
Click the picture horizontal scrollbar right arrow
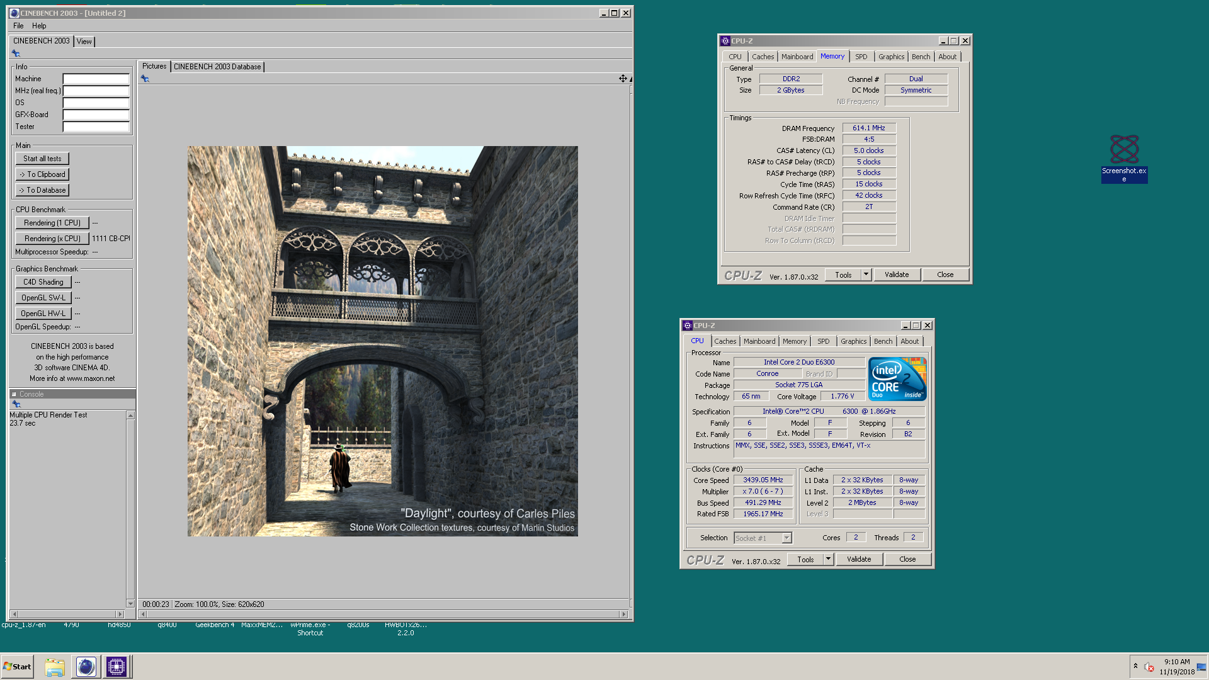pyautogui.click(x=624, y=614)
